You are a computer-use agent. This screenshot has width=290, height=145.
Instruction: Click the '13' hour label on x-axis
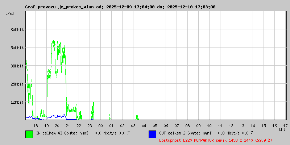click(x=242, y=126)
